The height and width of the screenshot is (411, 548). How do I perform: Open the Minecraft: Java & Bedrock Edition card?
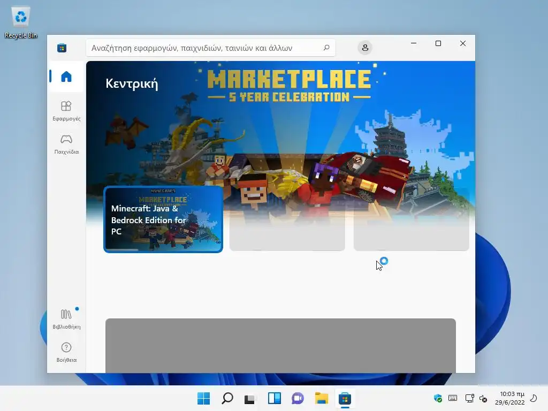coord(163,219)
